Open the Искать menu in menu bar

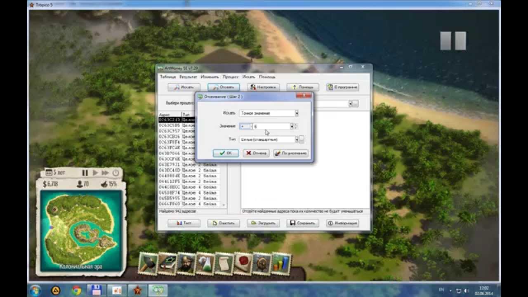tap(249, 77)
